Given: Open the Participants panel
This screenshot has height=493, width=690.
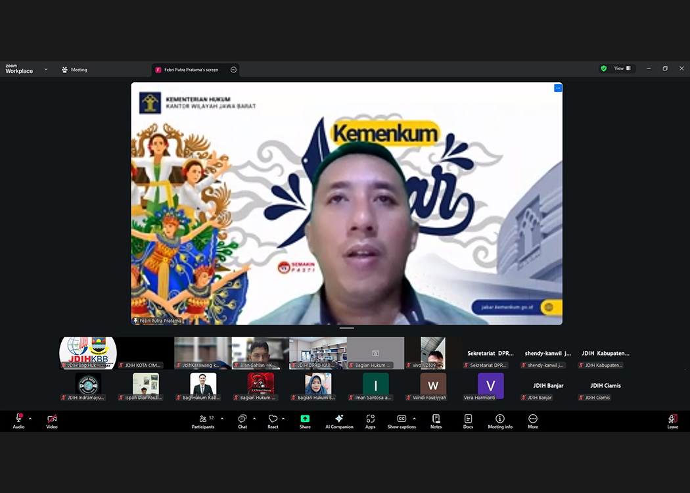Looking at the screenshot, I should [203, 420].
